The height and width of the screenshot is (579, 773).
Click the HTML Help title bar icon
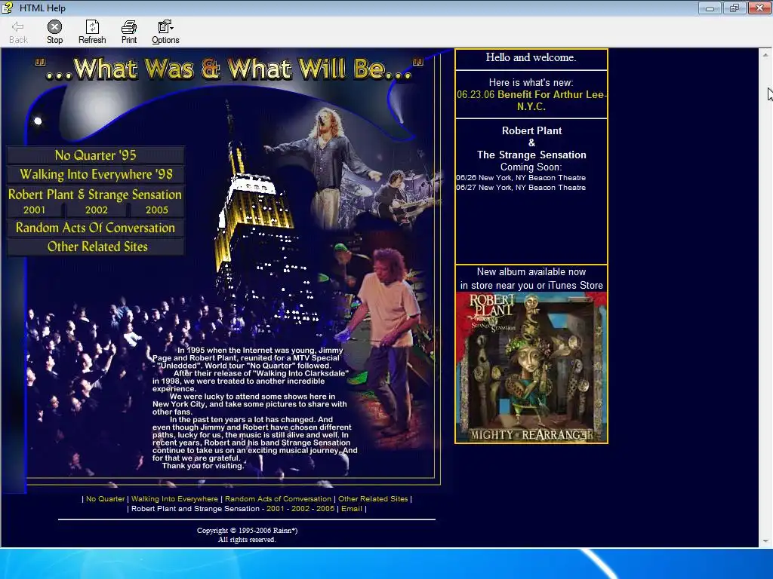pos(8,8)
